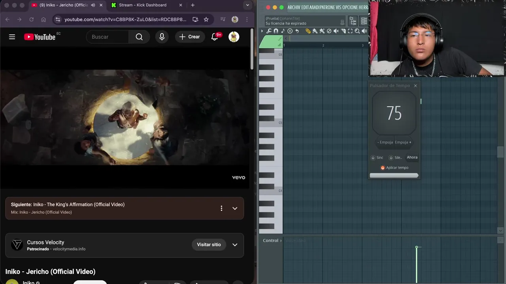
Task: Click the Chrome address bar URL
Action: pyautogui.click(x=125, y=19)
